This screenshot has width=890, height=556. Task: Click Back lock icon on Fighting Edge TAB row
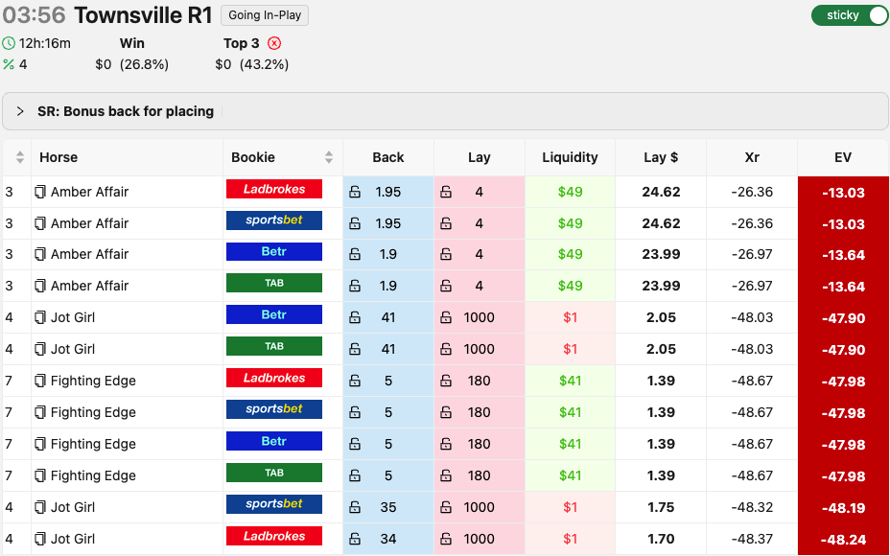tap(355, 475)
